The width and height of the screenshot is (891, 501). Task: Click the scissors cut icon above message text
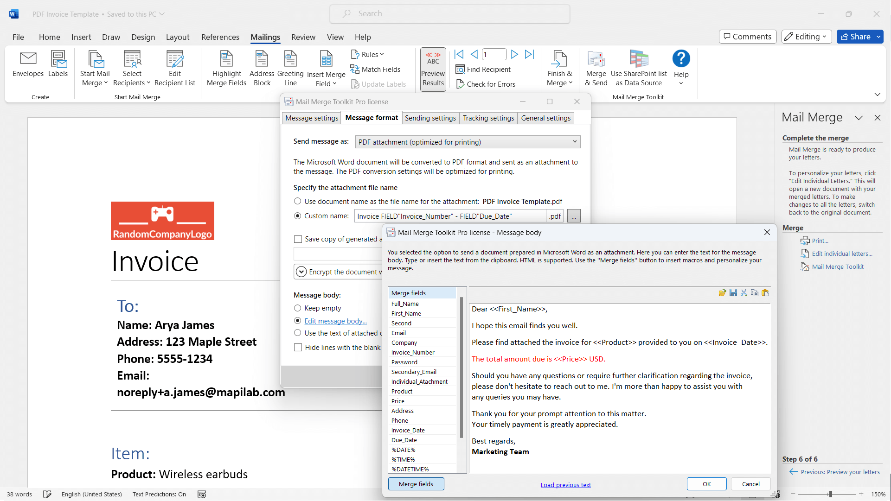744,292
